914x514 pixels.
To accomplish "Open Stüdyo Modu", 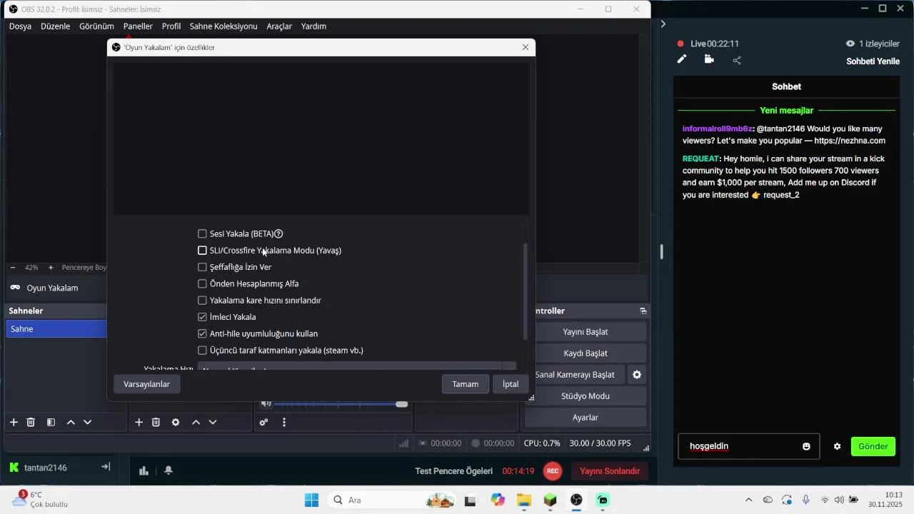I will pyautogui.click(x=586, y=396).
